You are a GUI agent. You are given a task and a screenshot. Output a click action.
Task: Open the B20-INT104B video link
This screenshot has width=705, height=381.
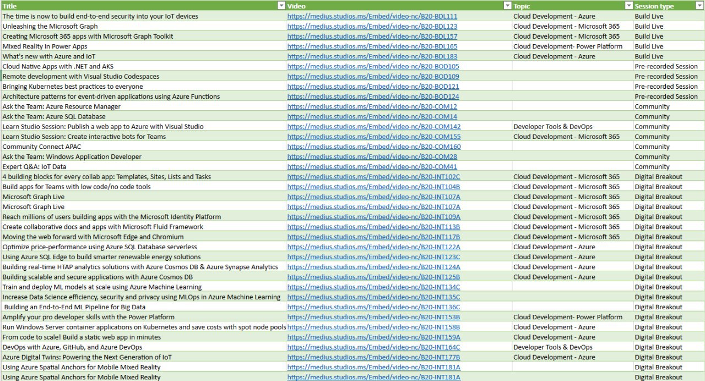373,187
